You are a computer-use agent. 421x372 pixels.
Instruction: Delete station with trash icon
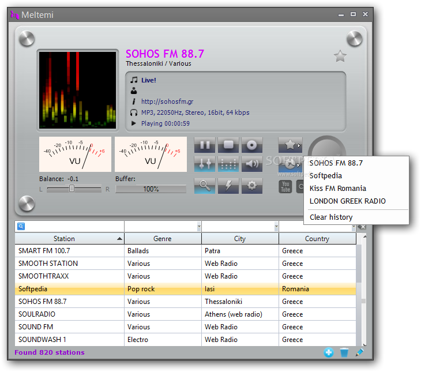[344, 352]
